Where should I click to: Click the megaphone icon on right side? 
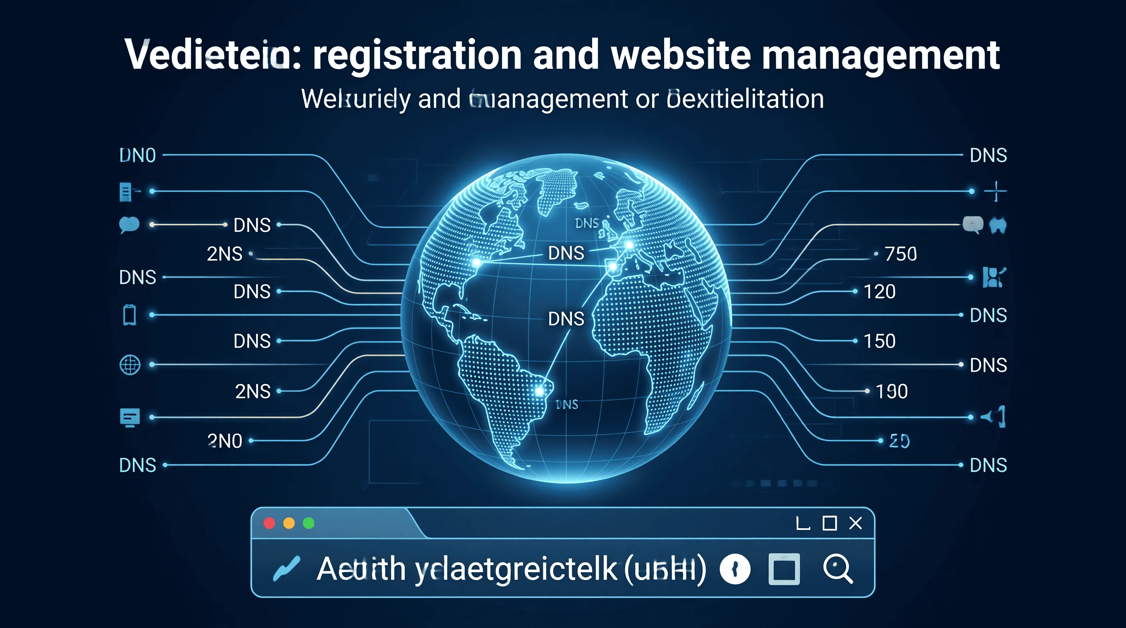click(993, 417)
